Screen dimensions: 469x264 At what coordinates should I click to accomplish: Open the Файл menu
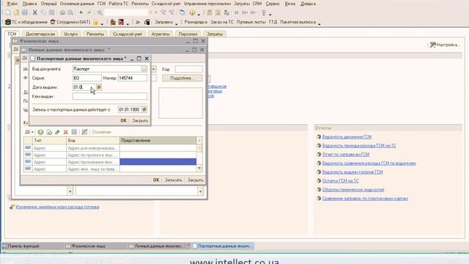coord(12,4)
